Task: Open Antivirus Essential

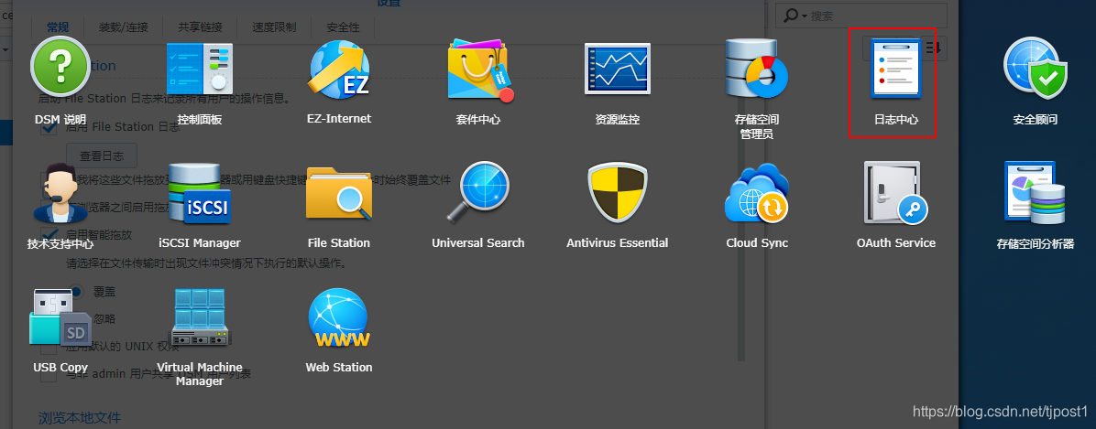Action: [x=618, y=193]
